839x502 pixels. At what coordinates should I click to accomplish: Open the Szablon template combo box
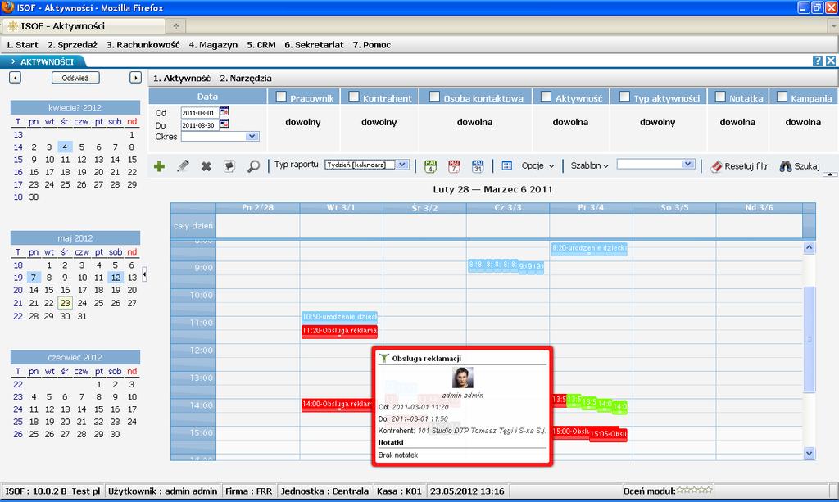tap(656, 164)
